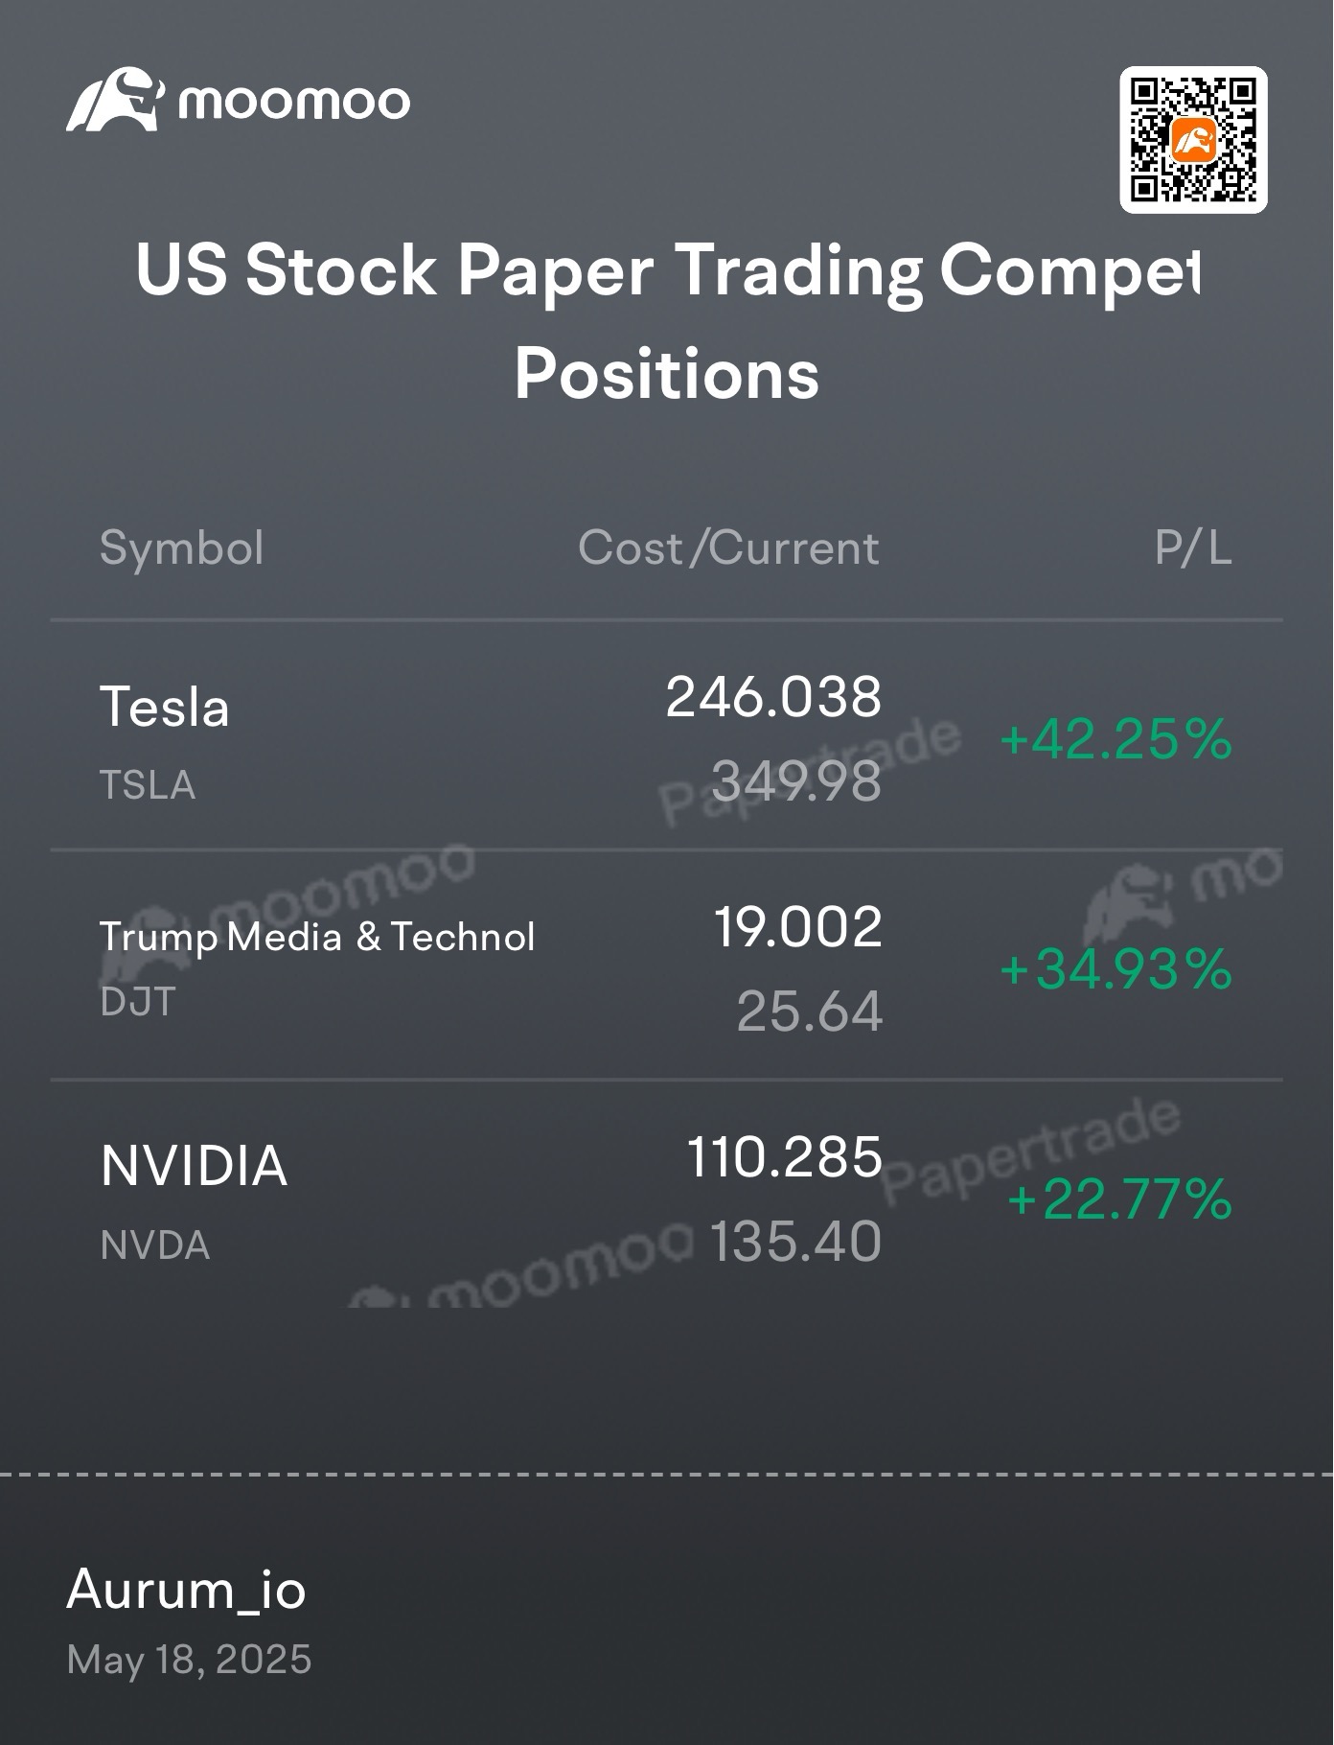Viewport: 1334px width, 1745px height.
Task: Click the NVDA ticker symbol
Action: 154,1245
